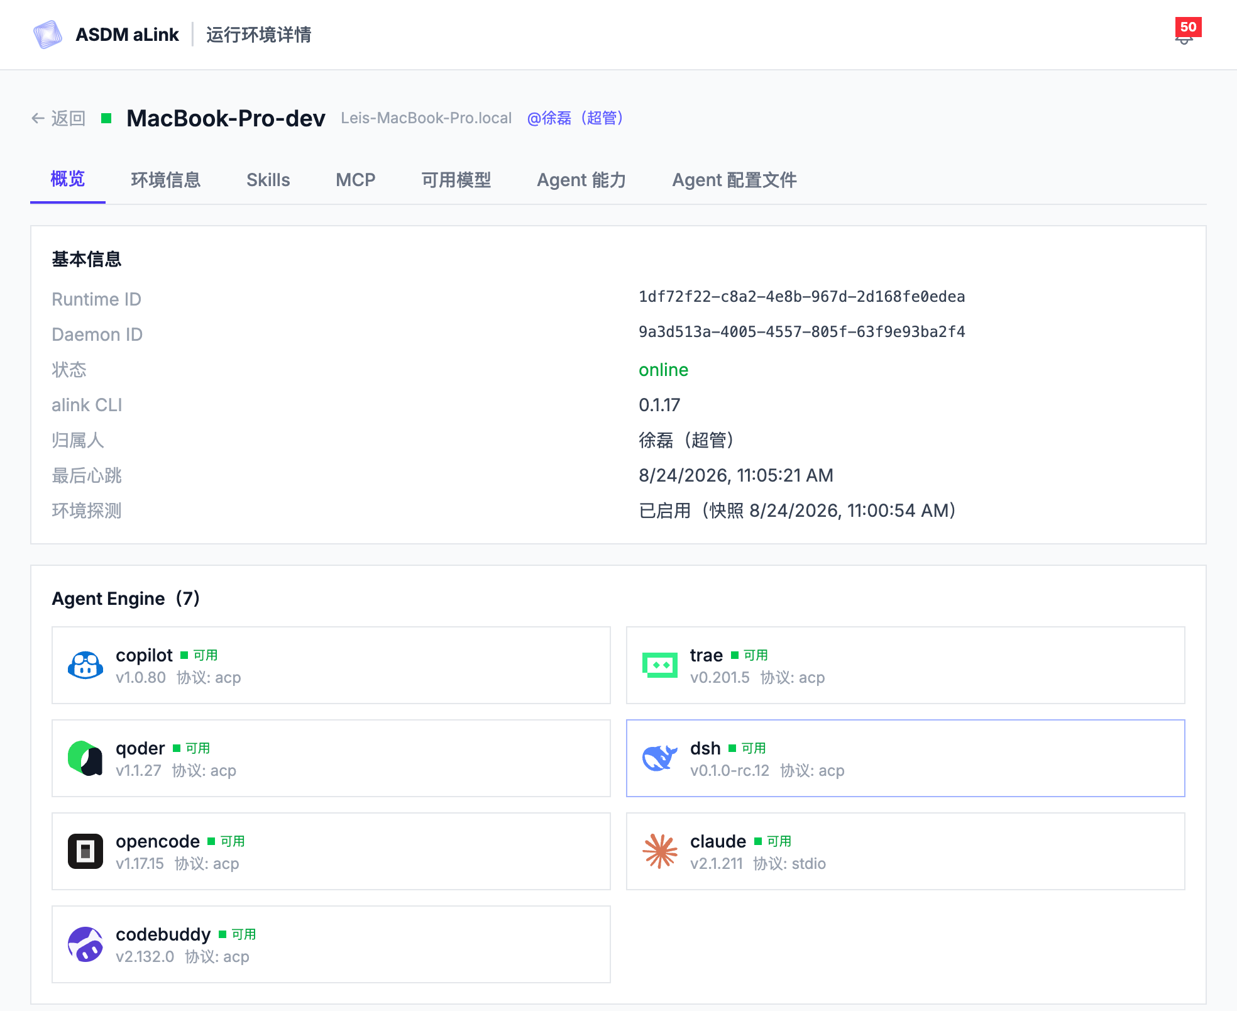
Task: Click the codebuddy engine icon
Action: click(x=85, y=944)
